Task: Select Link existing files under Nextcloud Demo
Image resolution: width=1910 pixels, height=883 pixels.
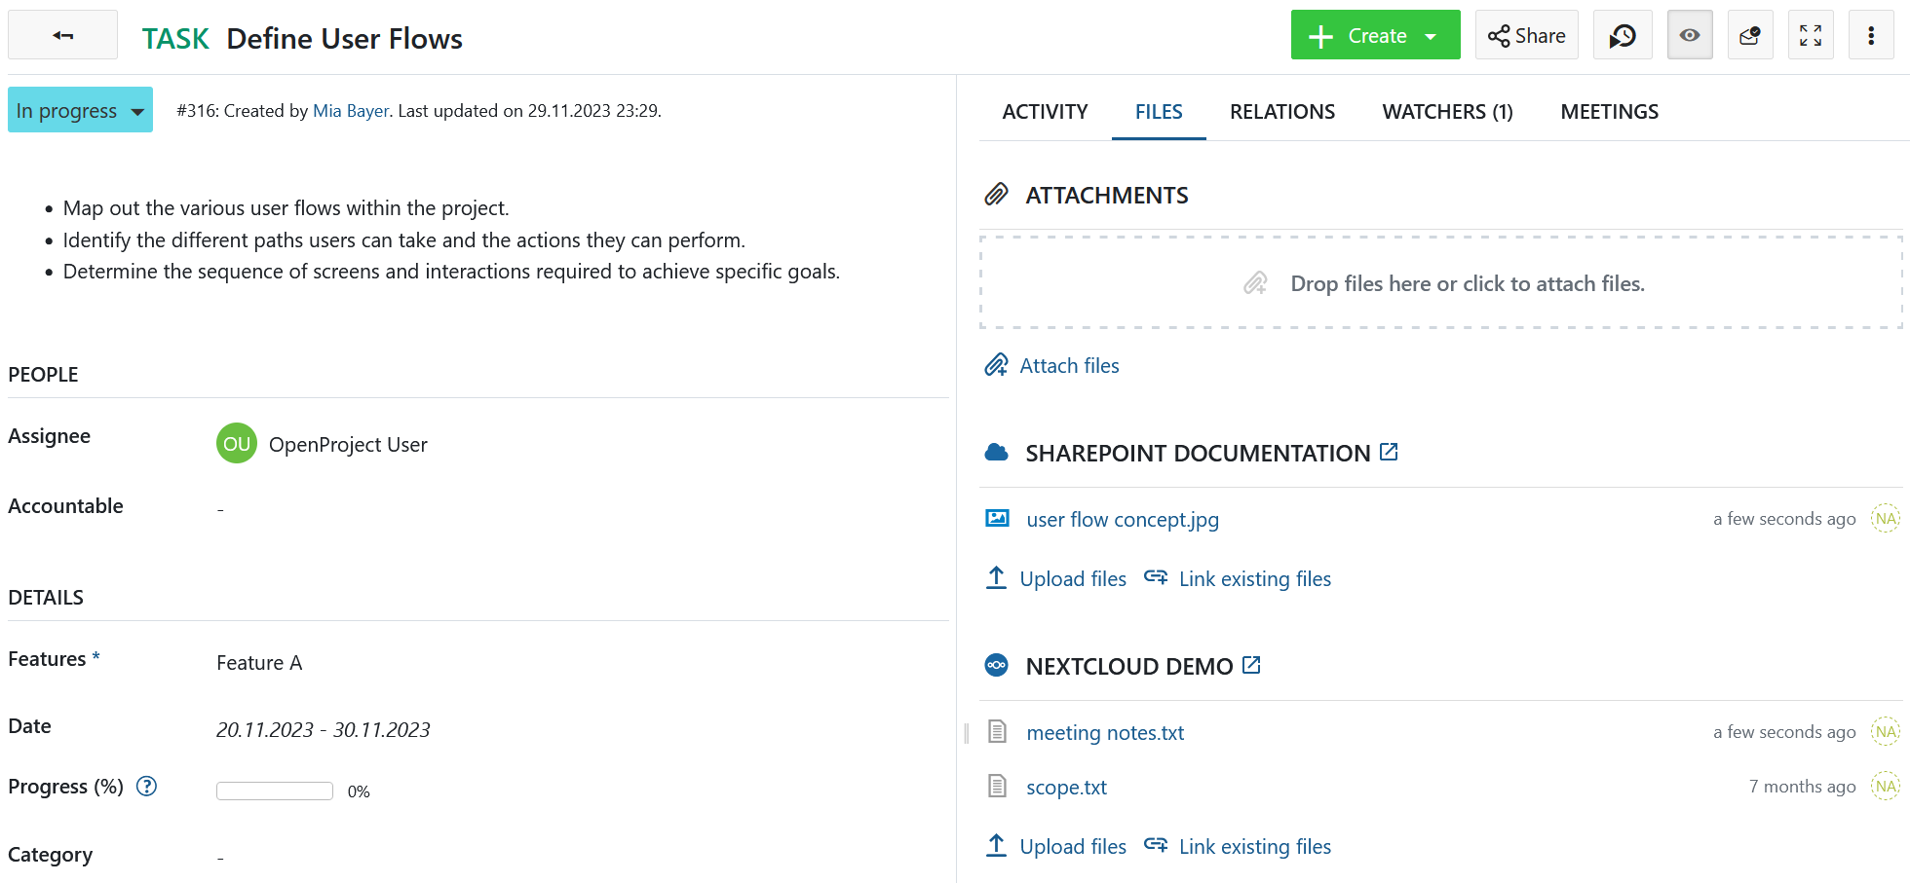Action: coord(1254,846)
